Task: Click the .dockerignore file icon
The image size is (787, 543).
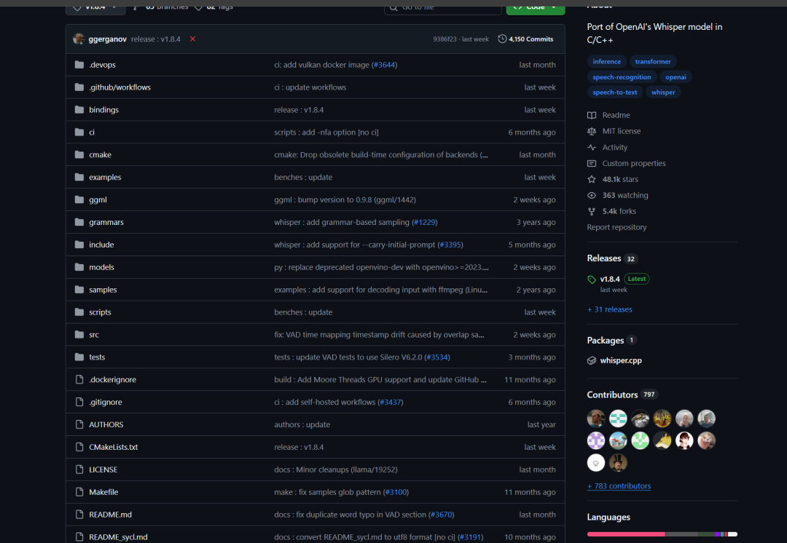Action: point(79,379)
